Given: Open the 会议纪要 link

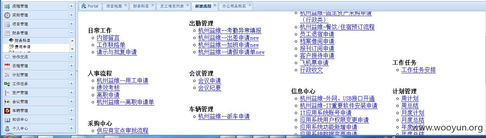Looking at the screenshot, I should point(209,88).
